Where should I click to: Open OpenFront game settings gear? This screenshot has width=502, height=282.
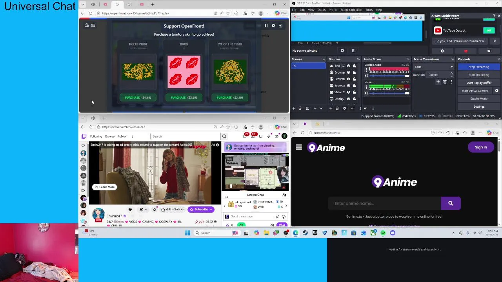(x=273, y=25)
